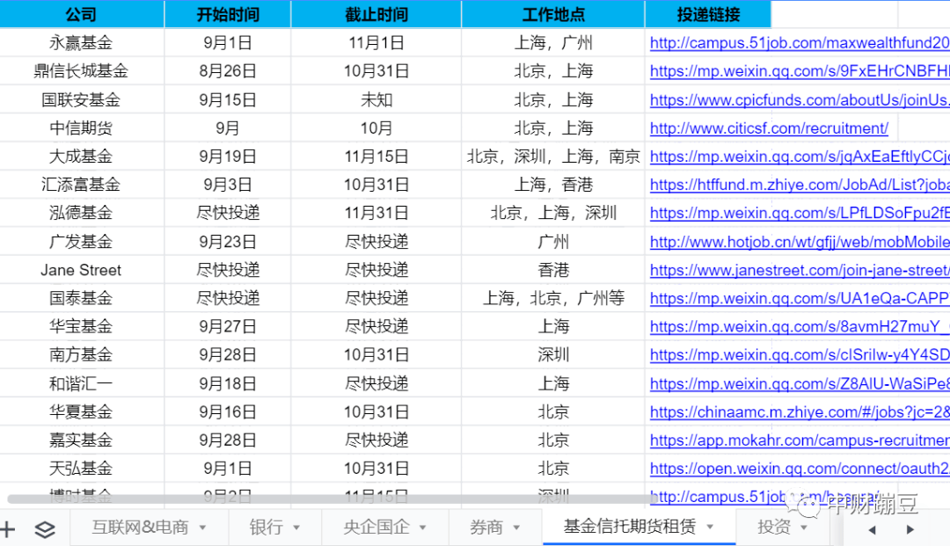Image resolution: width=950 pixels, height=546 pixels.
Task: Select 未知 deadline cell for 国联安基金
Action: 376,100
